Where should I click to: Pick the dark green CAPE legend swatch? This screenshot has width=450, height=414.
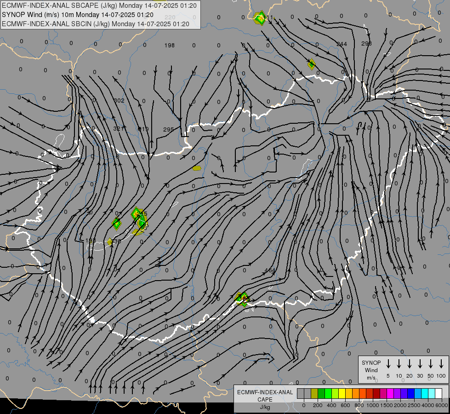tap(321, 393)
